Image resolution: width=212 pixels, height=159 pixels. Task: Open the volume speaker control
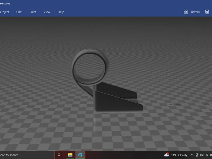pos(202,155)
